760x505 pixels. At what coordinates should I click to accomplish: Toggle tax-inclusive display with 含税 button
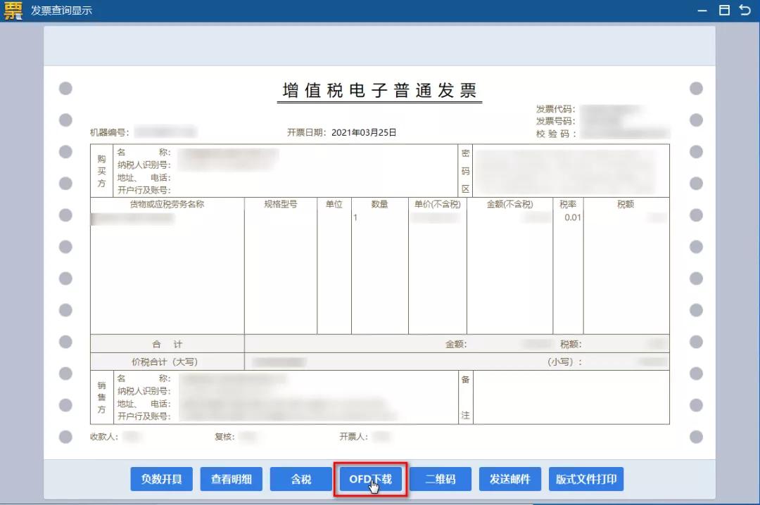[x=300, y=479]
